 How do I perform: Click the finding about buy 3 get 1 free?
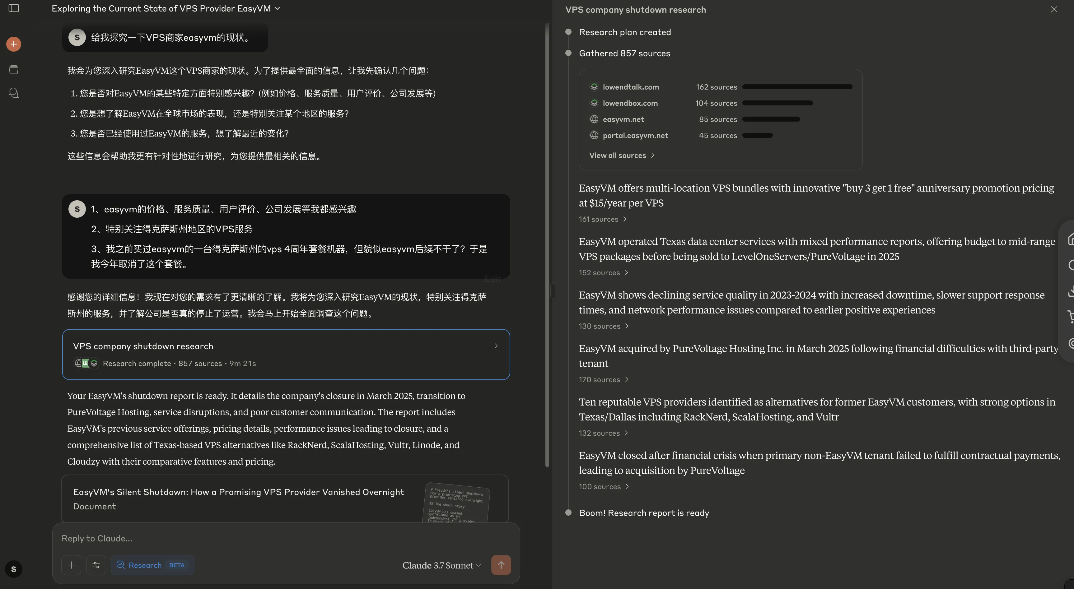[x=816, y=195]
